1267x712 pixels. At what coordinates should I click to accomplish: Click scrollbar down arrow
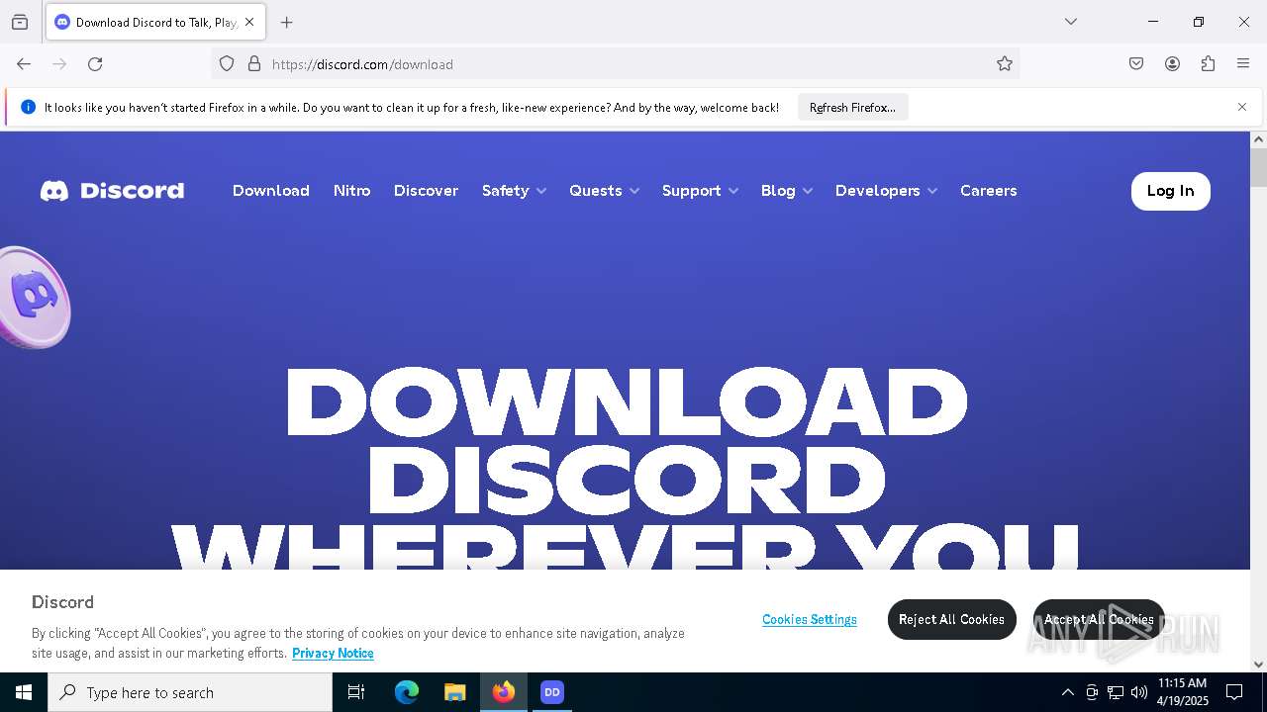click(1258, 665)
